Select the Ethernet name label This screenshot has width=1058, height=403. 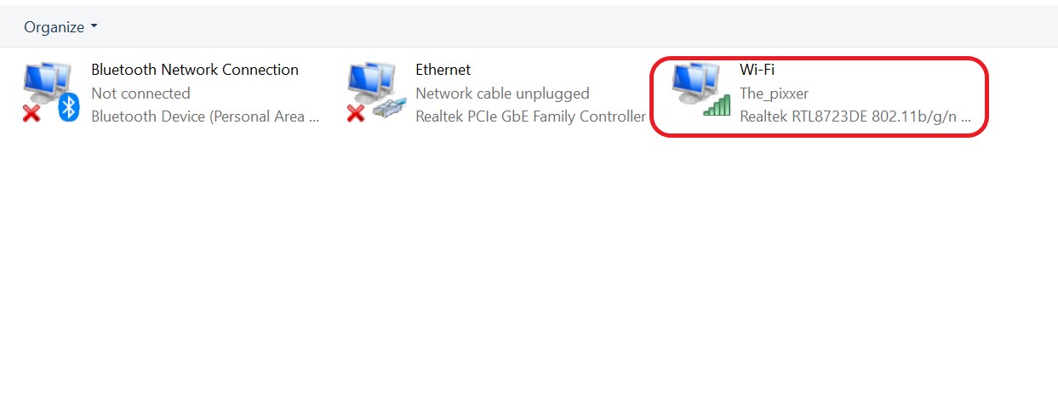click(x=443, y=70)
